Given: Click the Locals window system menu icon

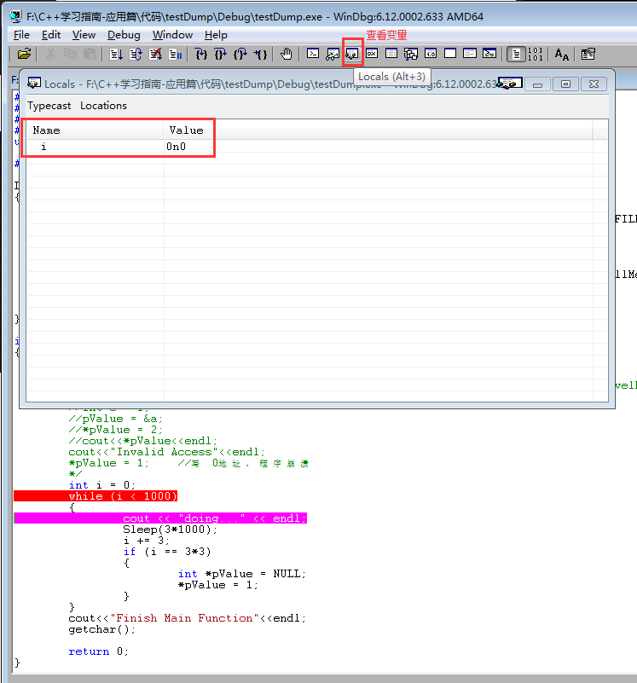Looking at the screenshot, I should pyautogui.click(x=34, y=83).
